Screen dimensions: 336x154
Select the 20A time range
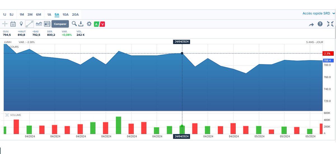click(x=75, y=14)
